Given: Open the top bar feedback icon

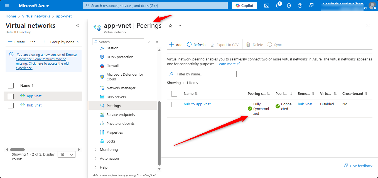Looking at the screenshot, I should [x=311, y=6].
